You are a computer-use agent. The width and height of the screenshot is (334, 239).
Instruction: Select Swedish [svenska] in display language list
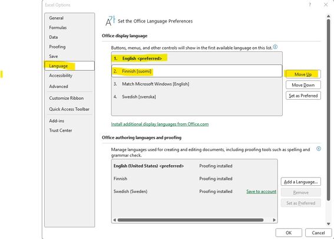point(197,97)
